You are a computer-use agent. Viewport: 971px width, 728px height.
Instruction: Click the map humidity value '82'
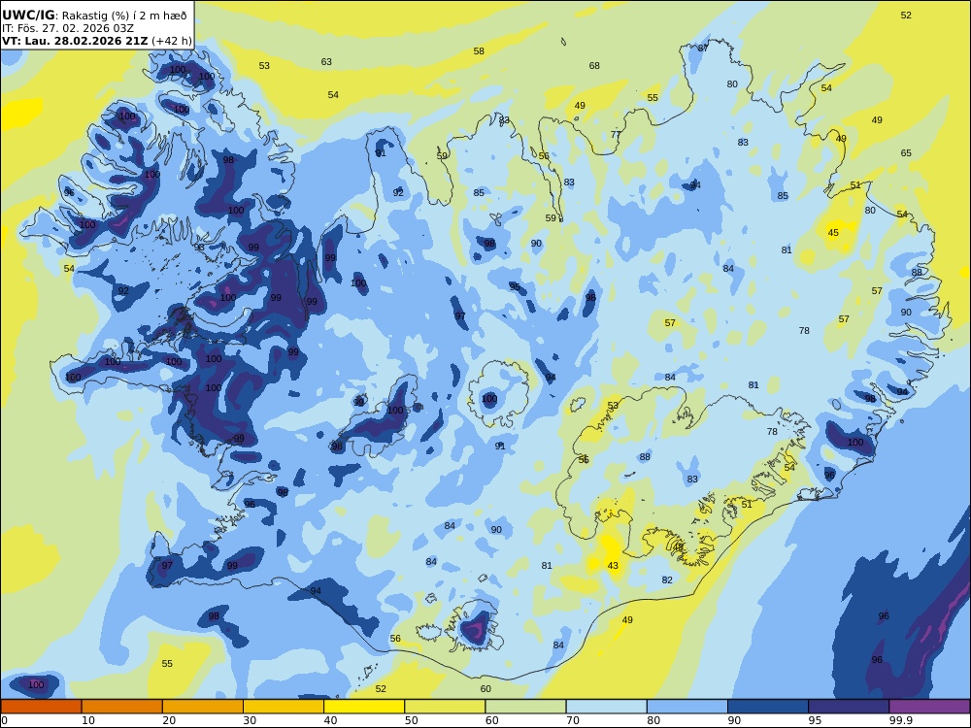[x=667, y=580]
